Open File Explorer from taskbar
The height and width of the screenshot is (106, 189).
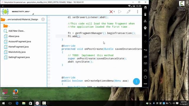pos(24,103)
